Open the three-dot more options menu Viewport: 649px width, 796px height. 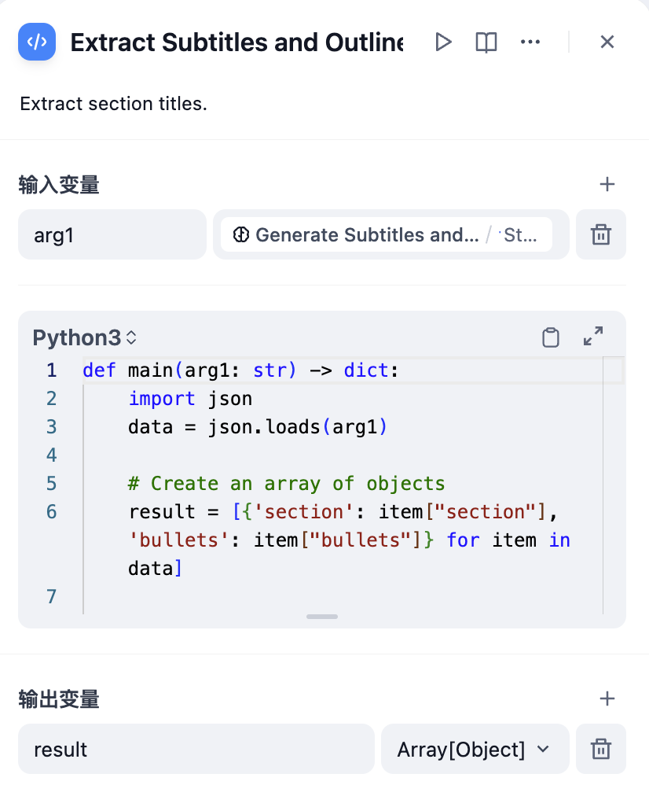pyautogui.click(x=530, y=42)
